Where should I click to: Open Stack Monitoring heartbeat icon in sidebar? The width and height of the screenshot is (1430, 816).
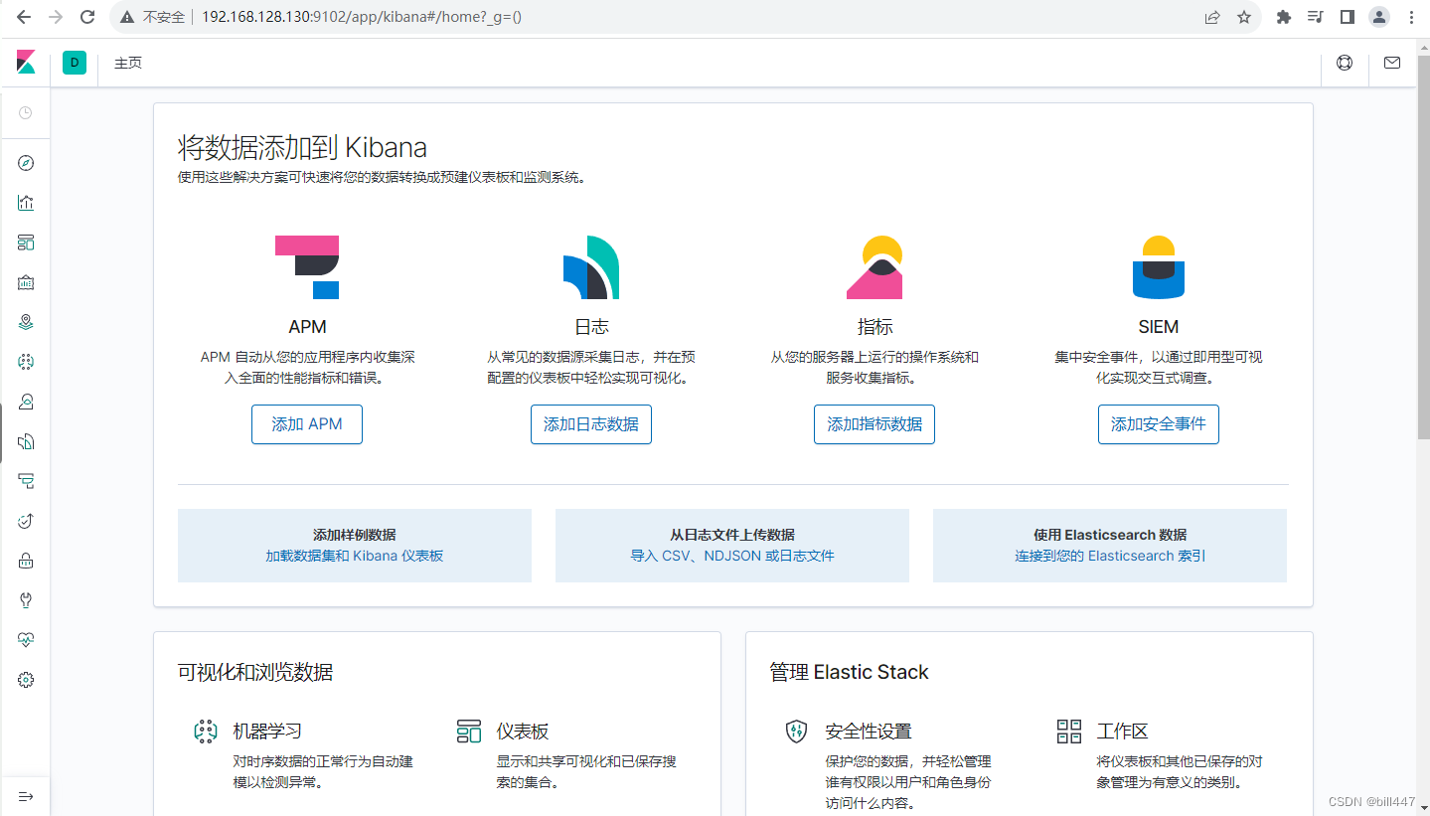(x=26, y=640)
